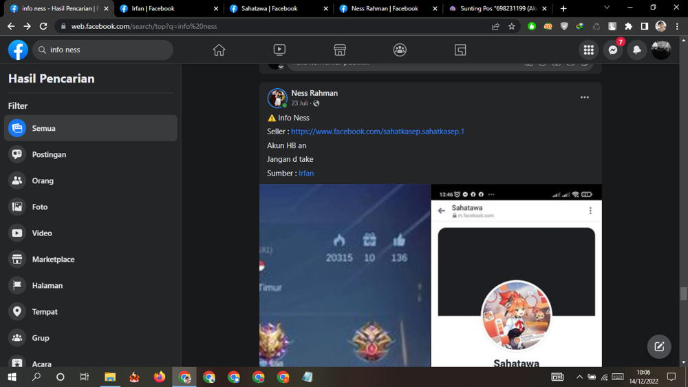688x387 pixels.
Task: Open Windows notification center
Action: (x=671, y=377)
